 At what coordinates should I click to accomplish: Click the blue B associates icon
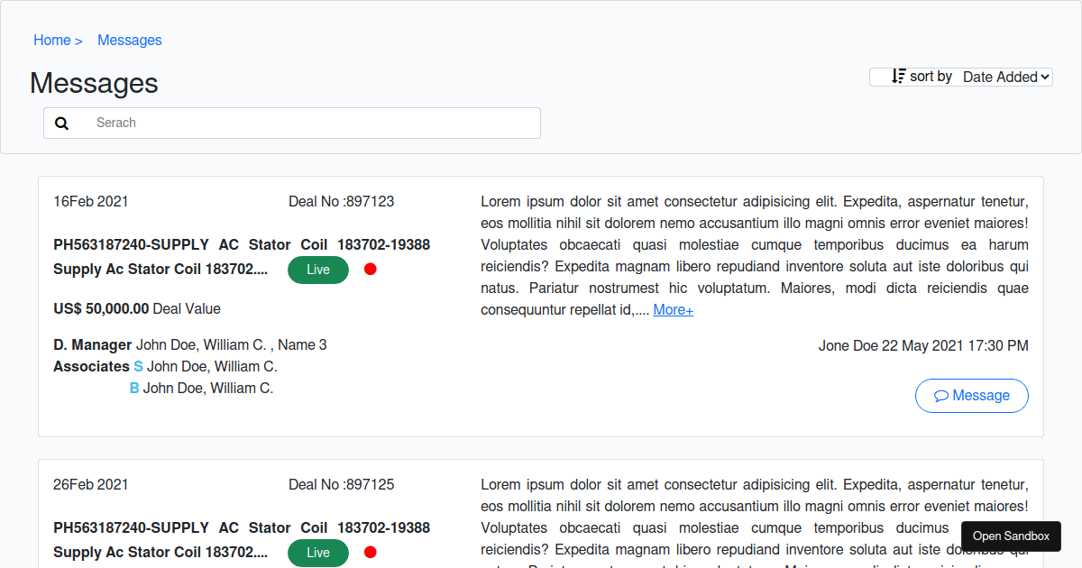pyautogui.click(x=133, y=388)
